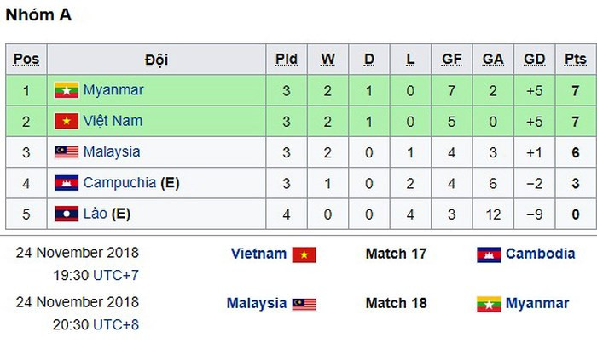Click Malaysia flag beside Match 18
This screenshot has height=343, width=597.
304,304
